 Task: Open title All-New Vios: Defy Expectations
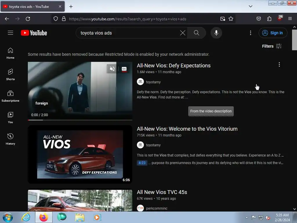(174, 65)
